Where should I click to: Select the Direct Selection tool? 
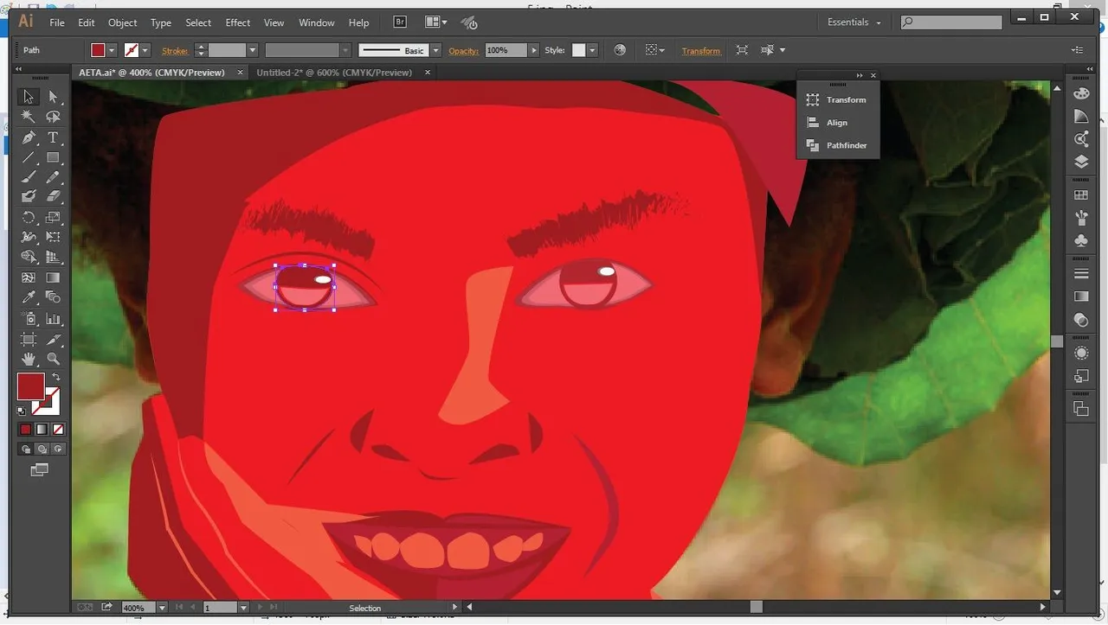pos(53,97)
